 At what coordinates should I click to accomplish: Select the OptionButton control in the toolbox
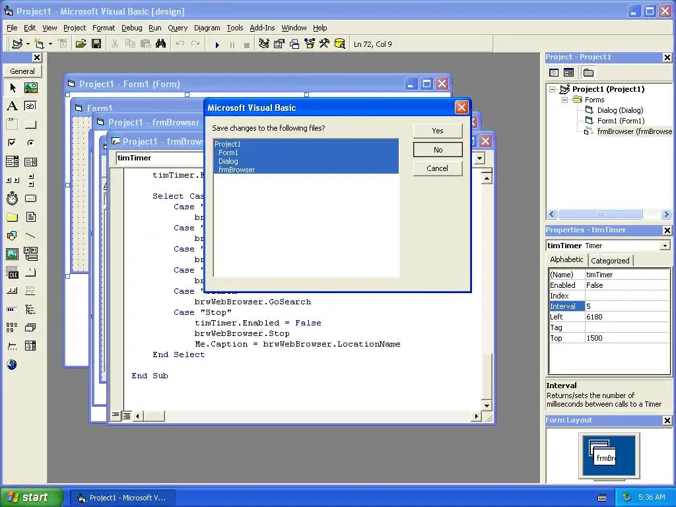coord(30,143)
